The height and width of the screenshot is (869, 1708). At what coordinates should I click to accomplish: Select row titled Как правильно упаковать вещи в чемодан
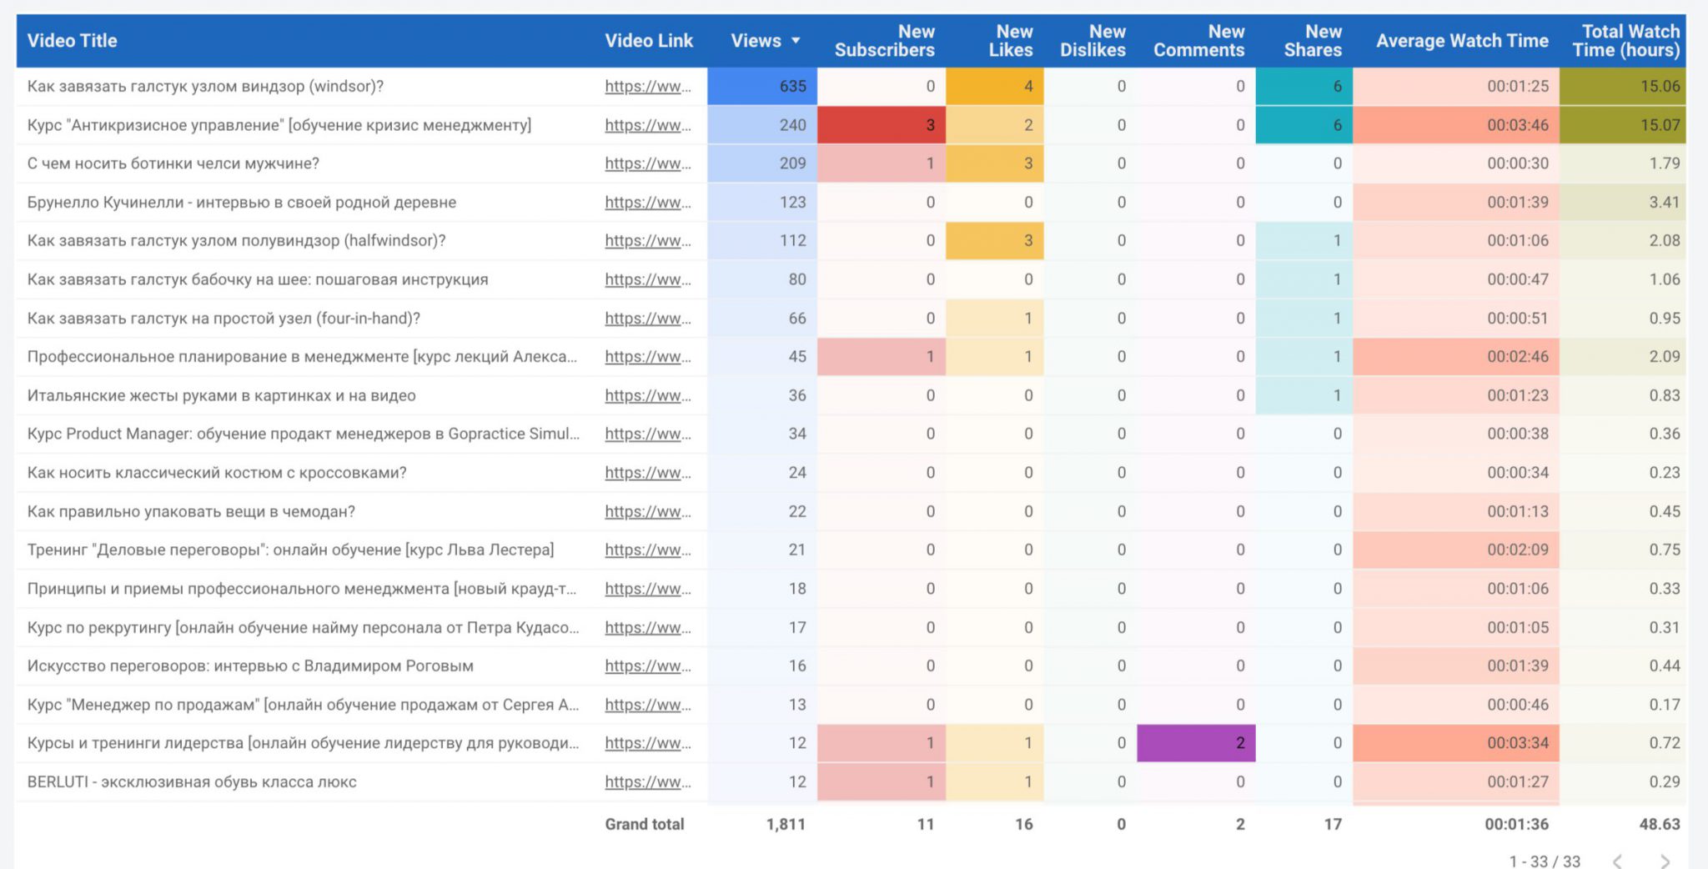point(191,512)
